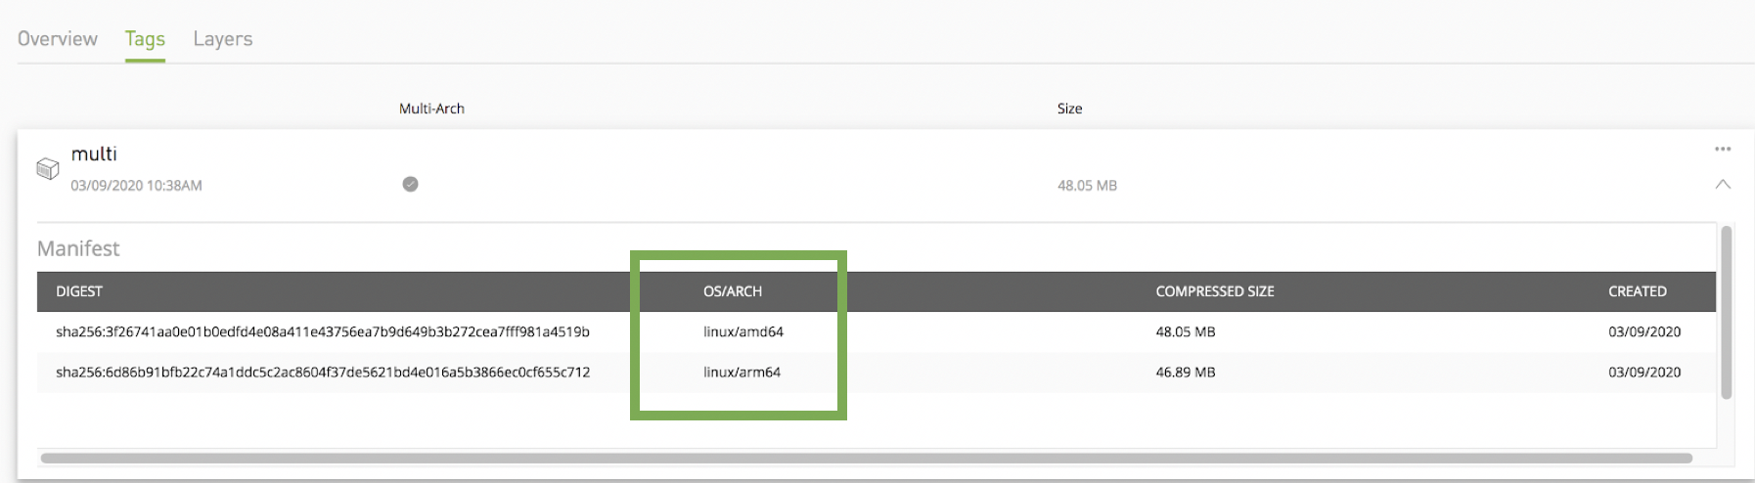The width and height of the screenshot is (1755, 483).
Task: Click the CREATED column header
Action: pos(1638,291)
